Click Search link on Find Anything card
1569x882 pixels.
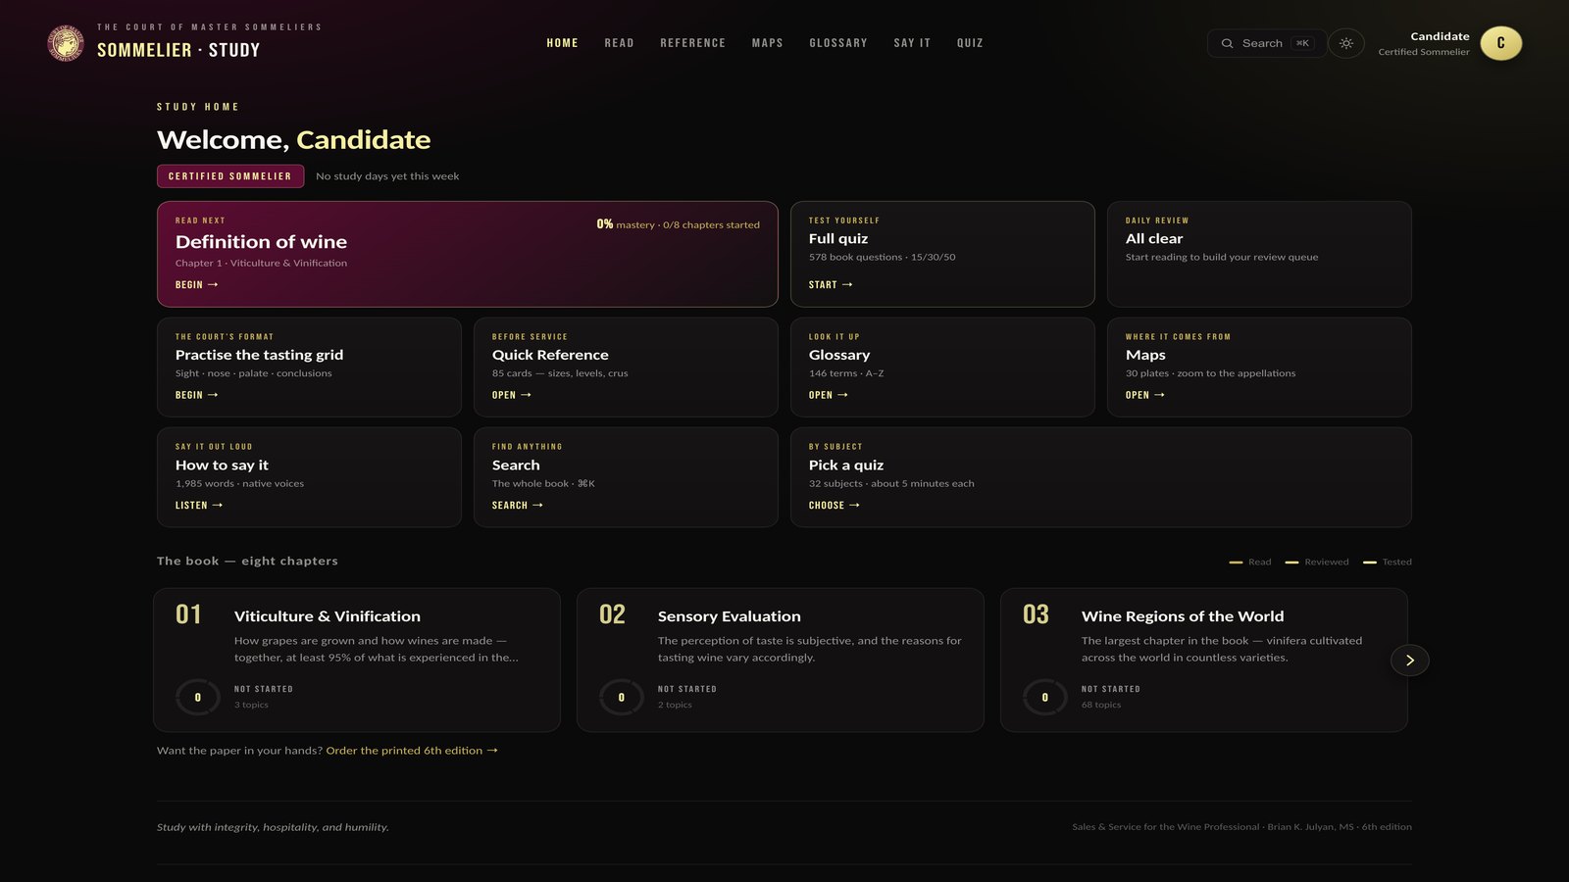coord(517,506)
